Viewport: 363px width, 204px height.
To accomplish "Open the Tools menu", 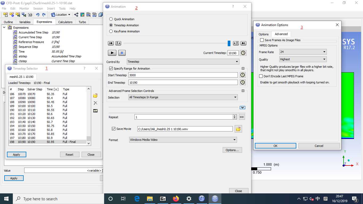I will coord(62,8).
